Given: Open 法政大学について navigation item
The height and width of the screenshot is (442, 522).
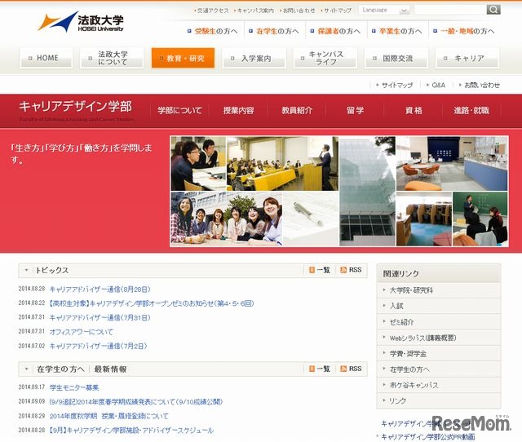Looking at the screenshot, I should [x=112, y=58].
